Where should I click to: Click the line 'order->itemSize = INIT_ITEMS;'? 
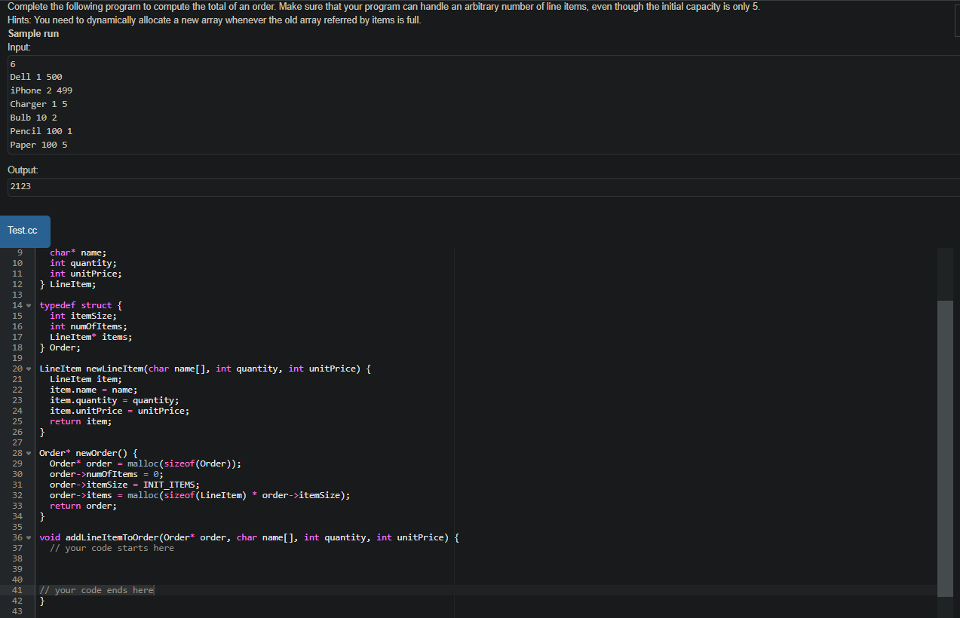point(124,485)
